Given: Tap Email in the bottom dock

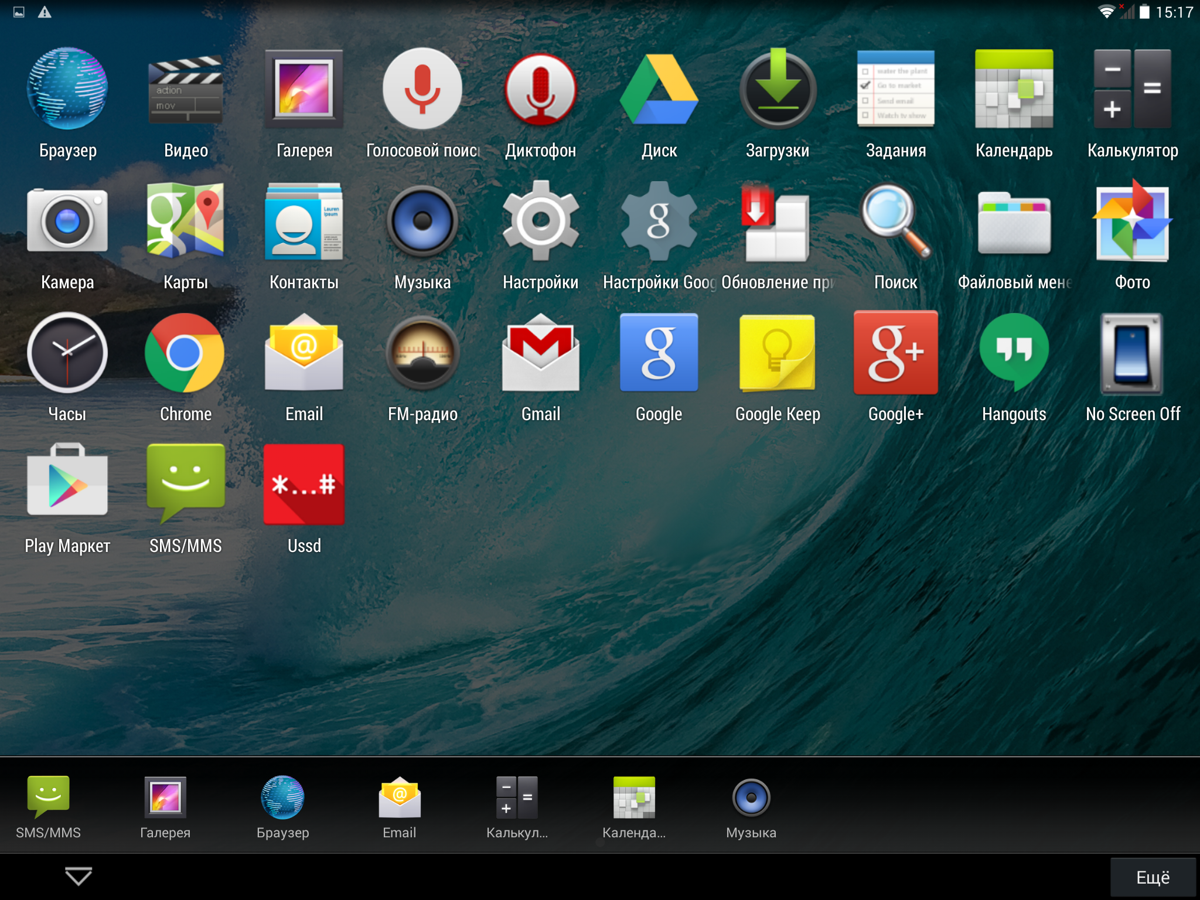Looking at the screenshot, I should [400, 807].
